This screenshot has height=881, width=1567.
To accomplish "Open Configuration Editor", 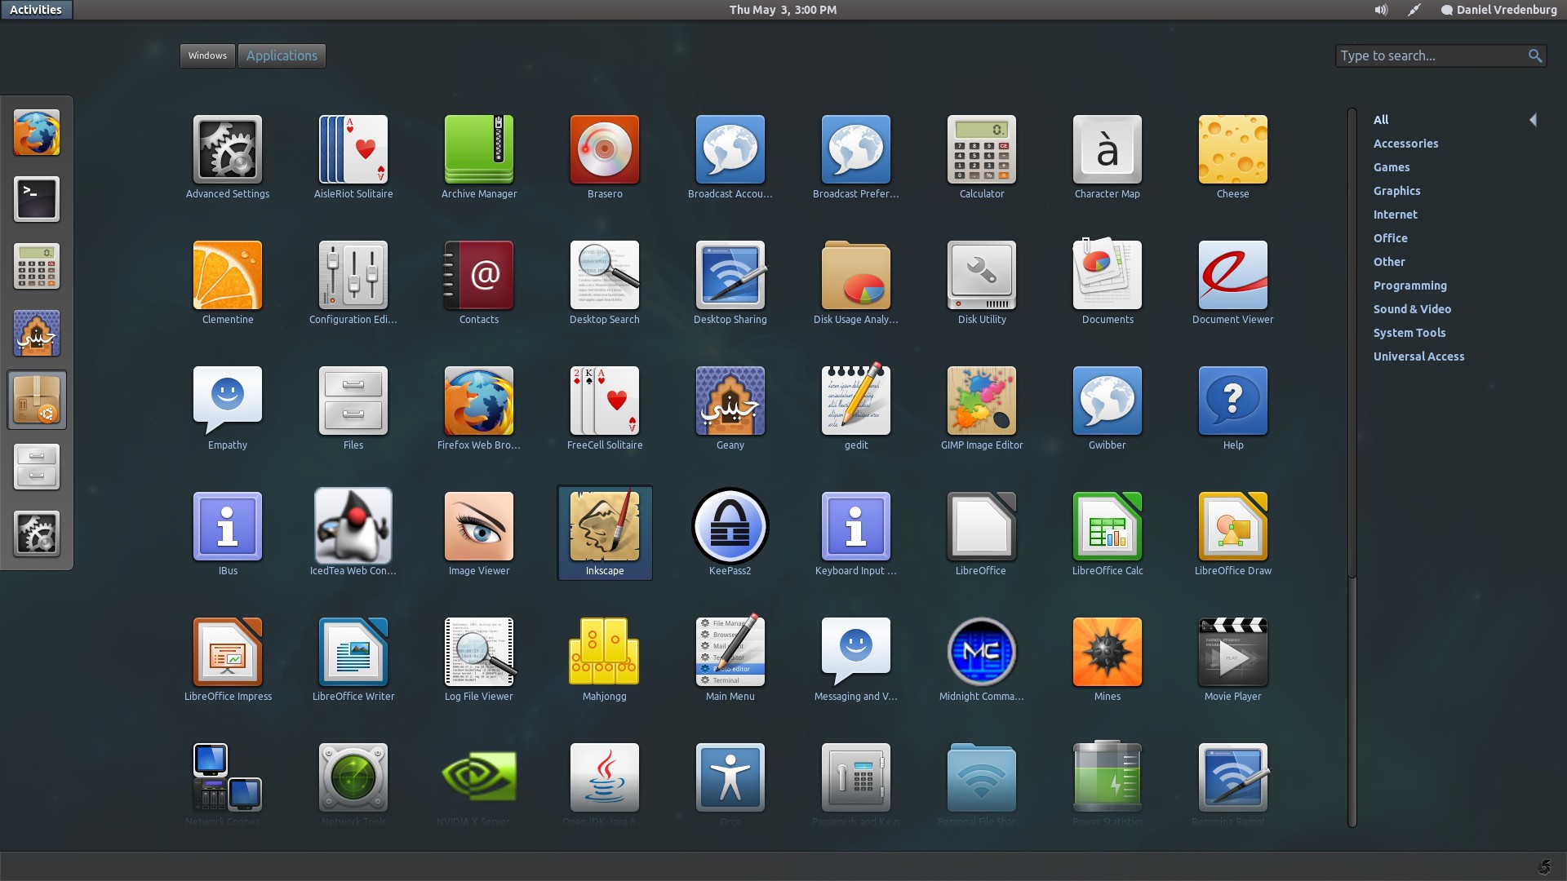I will coord(353,281).
